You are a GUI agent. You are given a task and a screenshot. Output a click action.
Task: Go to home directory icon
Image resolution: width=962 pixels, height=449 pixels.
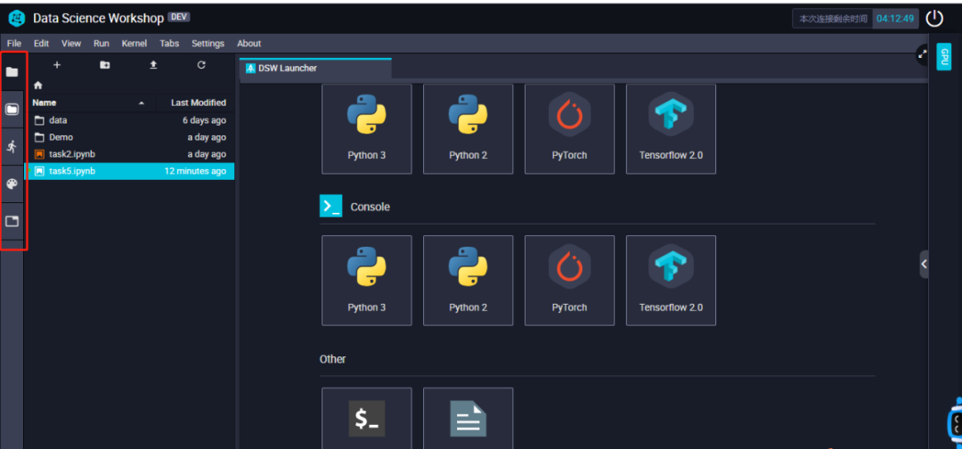[38, 86]
